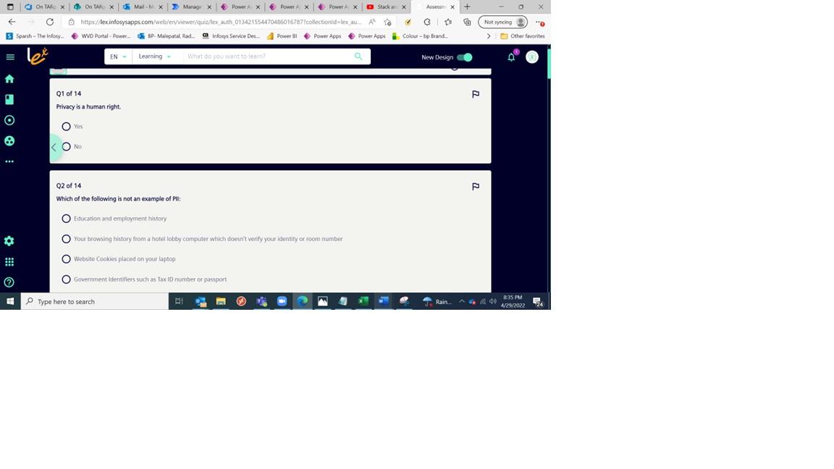This screenshot has height=469, width=834.
Task: Click the hamburger menu at top left
Action: 9,56
